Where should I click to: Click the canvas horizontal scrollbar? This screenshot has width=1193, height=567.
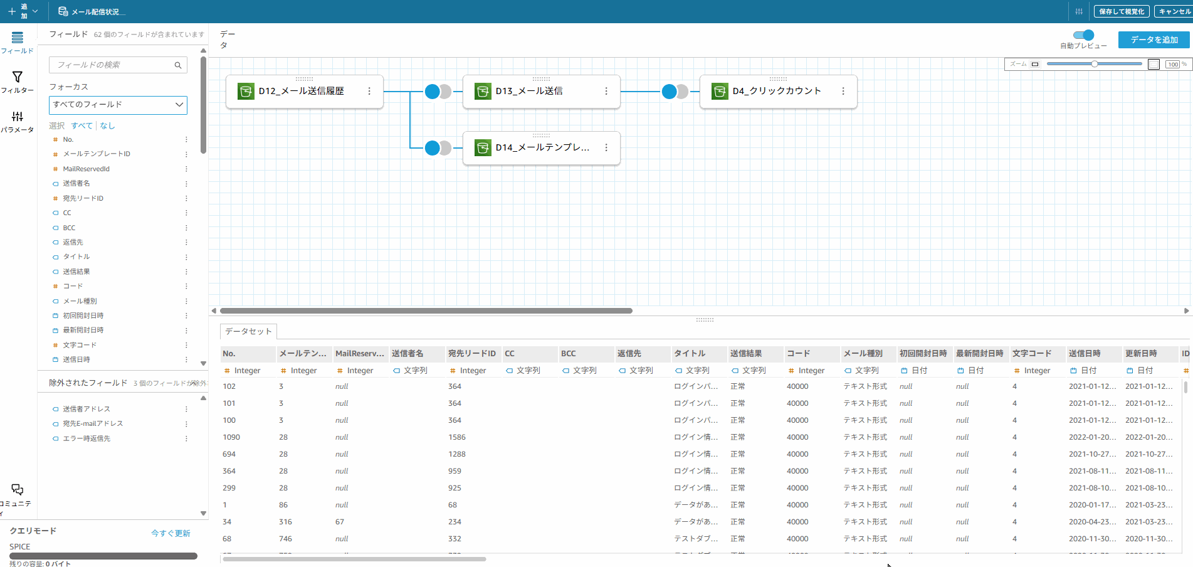pos(426,310)
